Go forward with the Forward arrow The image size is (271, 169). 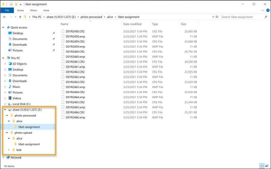pos(11,17)
